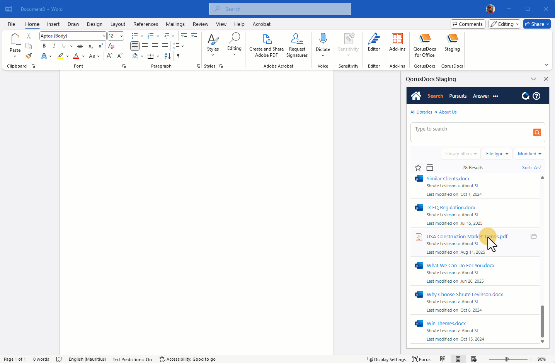
Task: Click the Format Painter icon
Action: point(29,56)
